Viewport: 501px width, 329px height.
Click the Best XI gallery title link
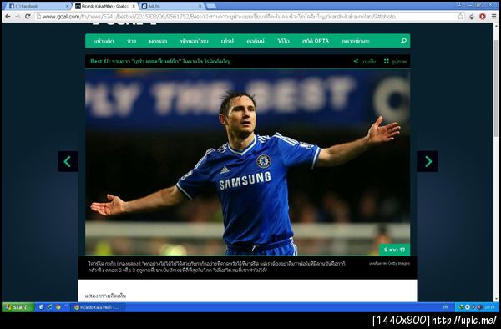pos(160,61)
